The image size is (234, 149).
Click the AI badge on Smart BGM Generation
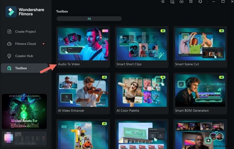[x=221, y=77]
